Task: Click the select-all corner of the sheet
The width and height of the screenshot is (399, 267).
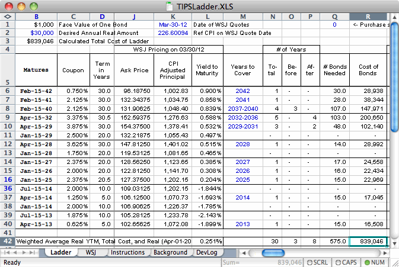Action: [x=7, y=16]
